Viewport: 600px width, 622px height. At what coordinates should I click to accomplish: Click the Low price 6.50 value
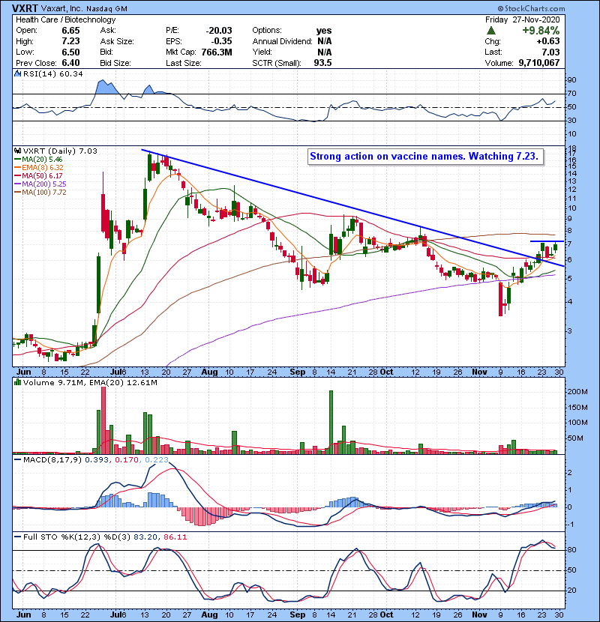point(70,52)
